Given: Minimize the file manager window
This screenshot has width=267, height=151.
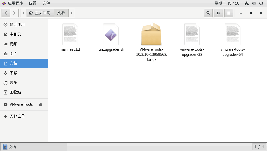Looking at the screenshot, I should (x=241, y=13).
